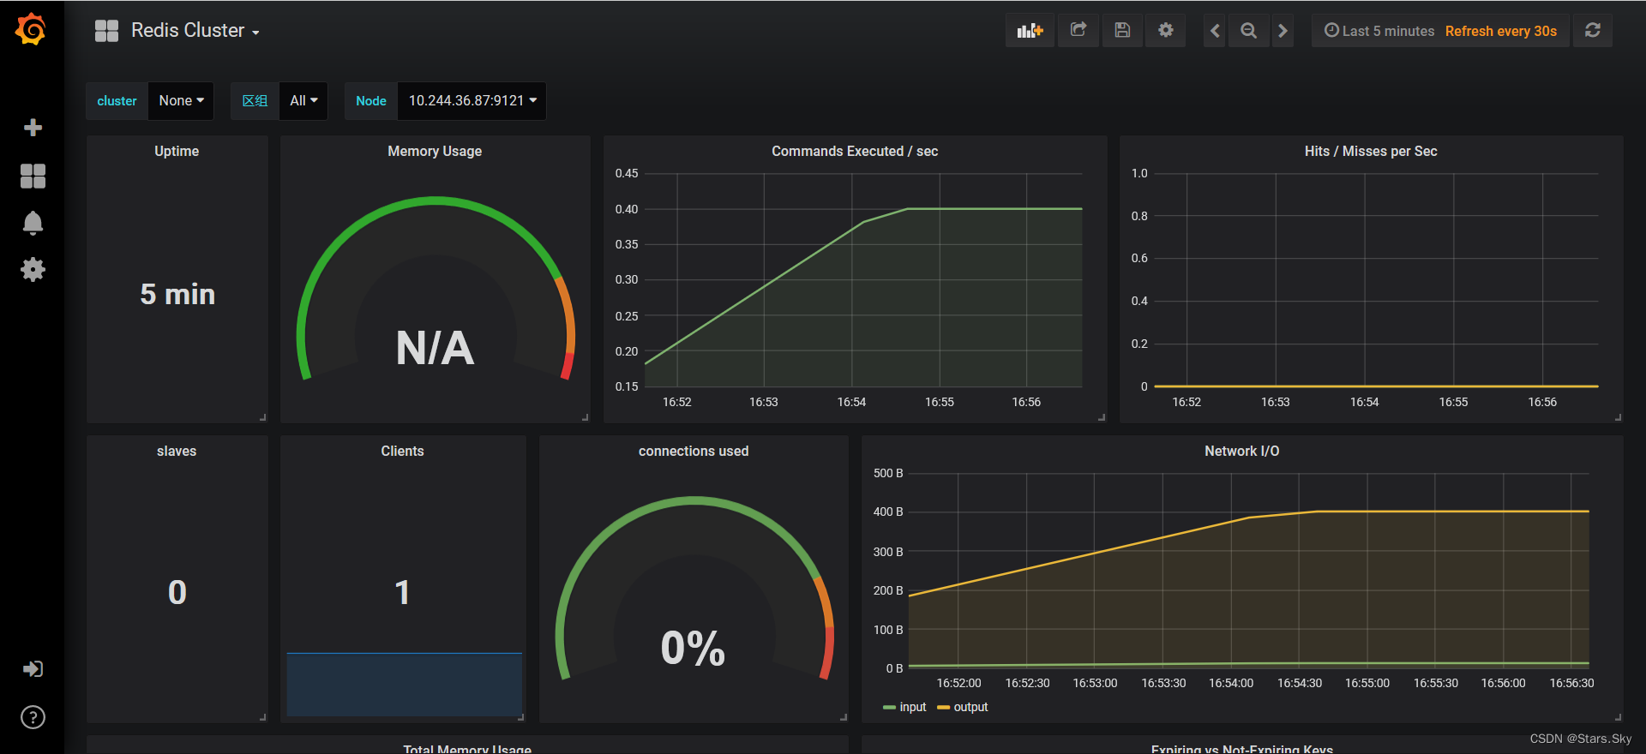Viewport: 1646px width, 754px height.
Task: Open the cluster variable None dropdown
Action: pos(181,101)
